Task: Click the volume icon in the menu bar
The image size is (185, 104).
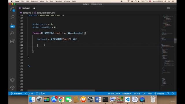Action: pyautogui.click(x=138, y=1)
